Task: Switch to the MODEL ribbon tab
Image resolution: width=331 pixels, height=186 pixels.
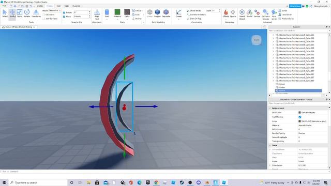Action: tap(50, 6)
